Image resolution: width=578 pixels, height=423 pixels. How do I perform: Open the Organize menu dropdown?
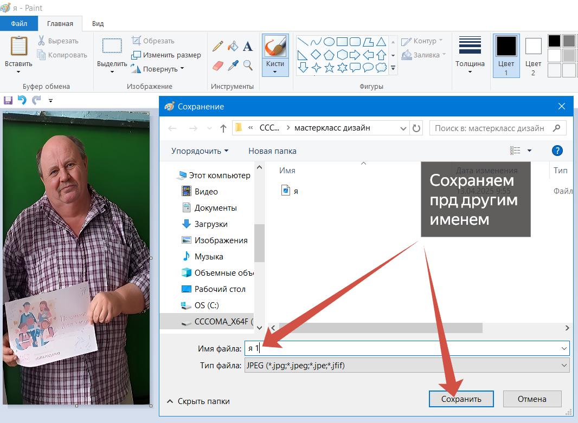tap(200, 151)
